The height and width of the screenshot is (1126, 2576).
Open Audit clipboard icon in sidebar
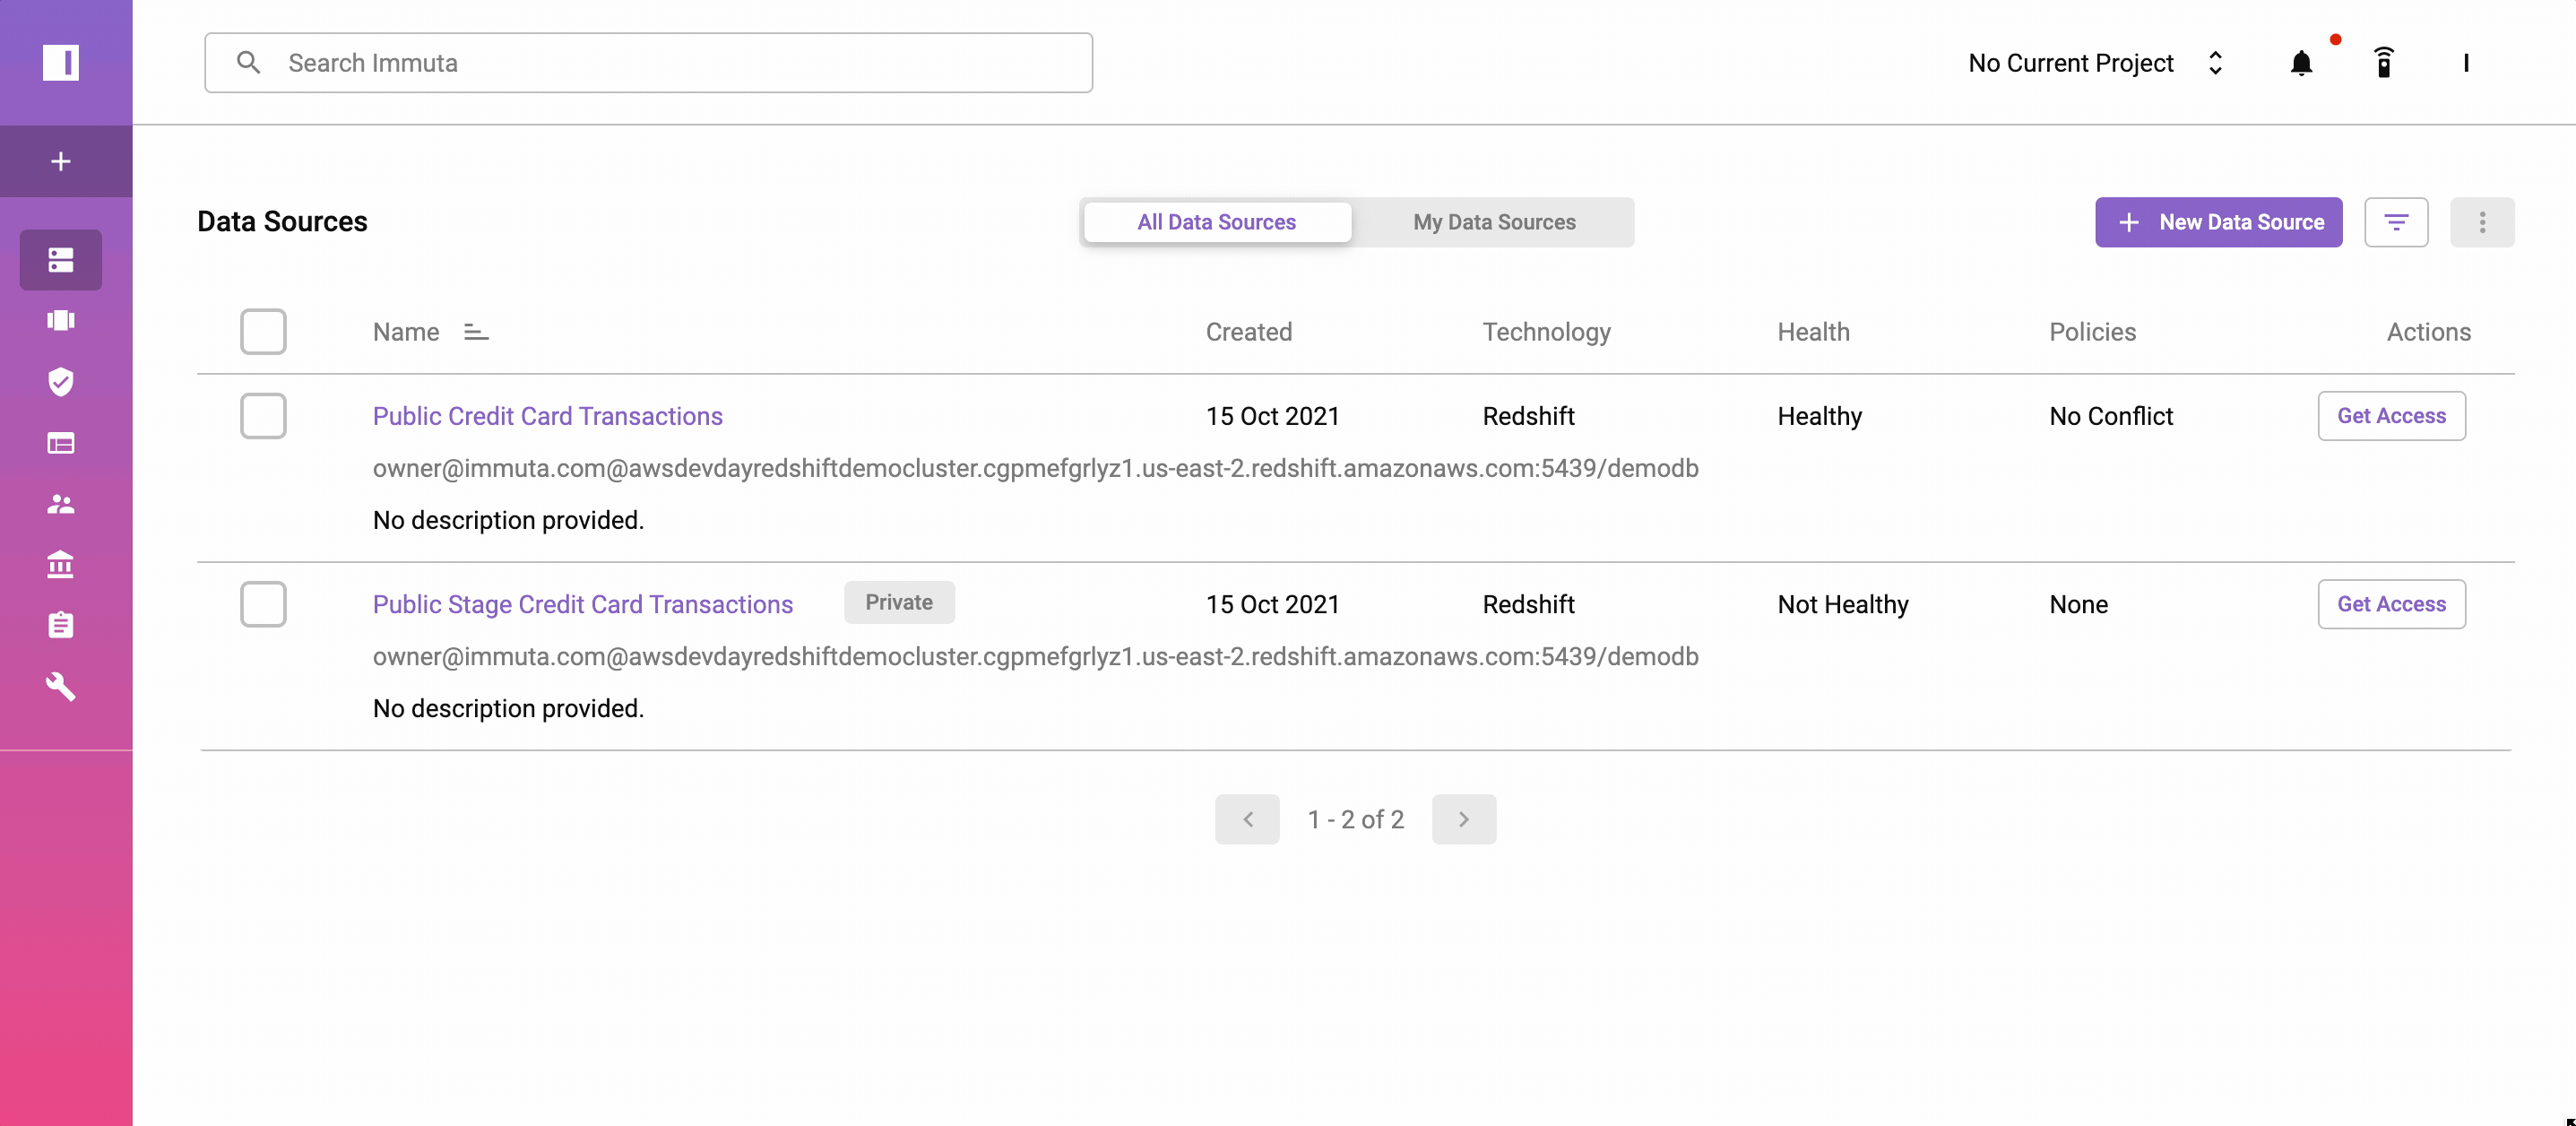[61, 625]
